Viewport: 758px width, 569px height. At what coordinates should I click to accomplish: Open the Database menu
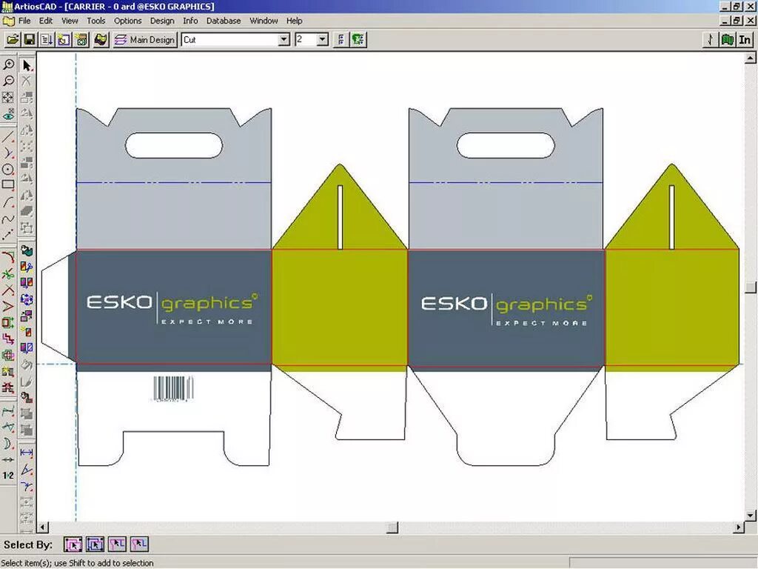[x=224, y=21]
